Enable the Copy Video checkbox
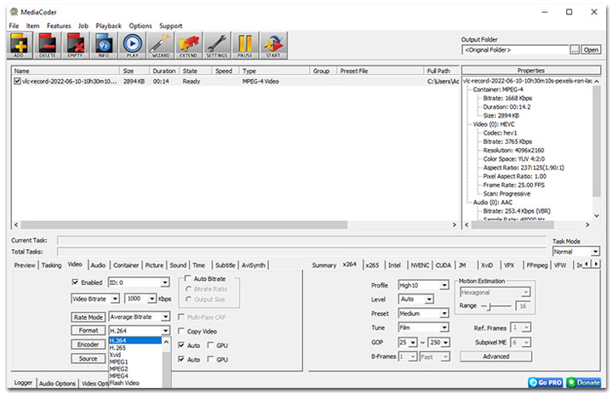The height and width of the screenshot is (393, 613). [182, 330]
